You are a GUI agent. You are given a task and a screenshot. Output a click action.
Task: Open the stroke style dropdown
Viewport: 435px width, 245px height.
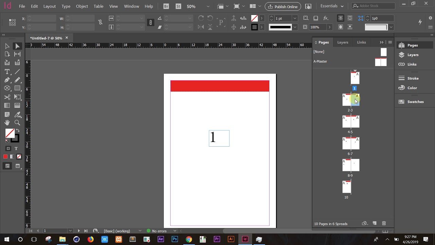tap(295, 27)
